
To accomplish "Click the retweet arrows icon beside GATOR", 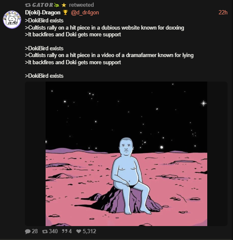I will point(28,5).
